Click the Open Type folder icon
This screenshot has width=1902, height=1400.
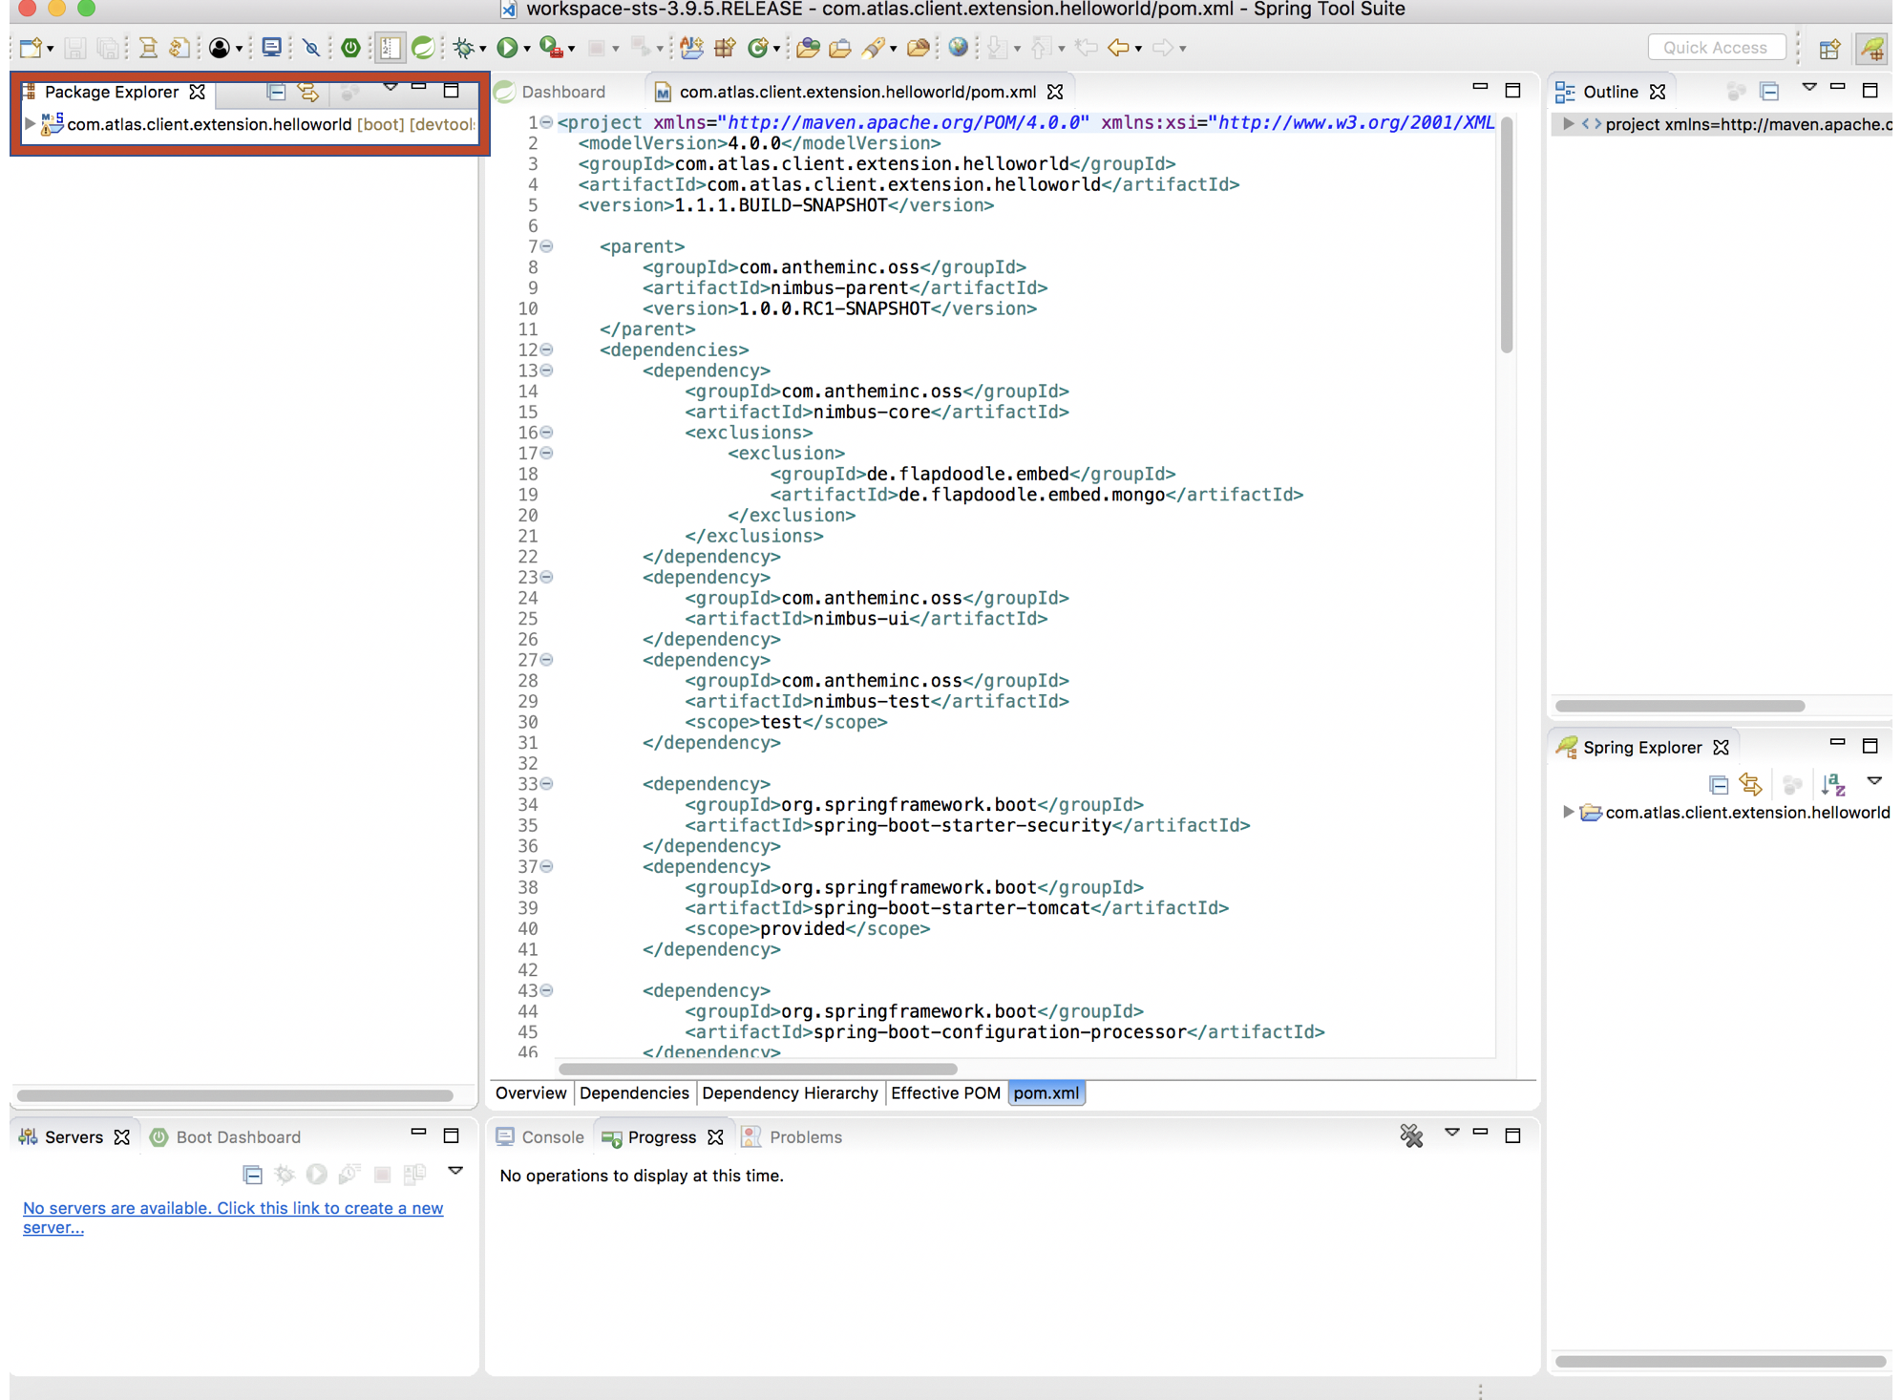(x=808, y=48)
